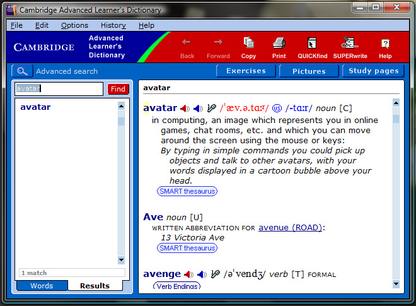Click the avatar headword in the entry

click(x=160, y=108)
